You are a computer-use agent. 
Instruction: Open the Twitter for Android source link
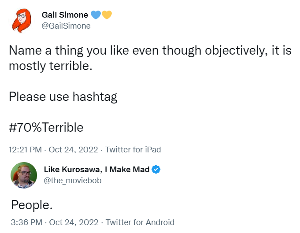tap(140, 222)
